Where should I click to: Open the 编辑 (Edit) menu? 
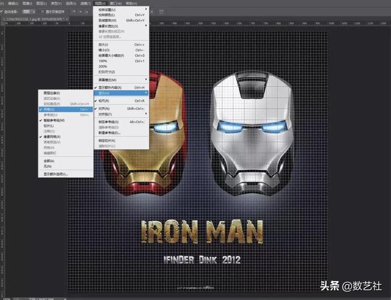coord(13,3)
